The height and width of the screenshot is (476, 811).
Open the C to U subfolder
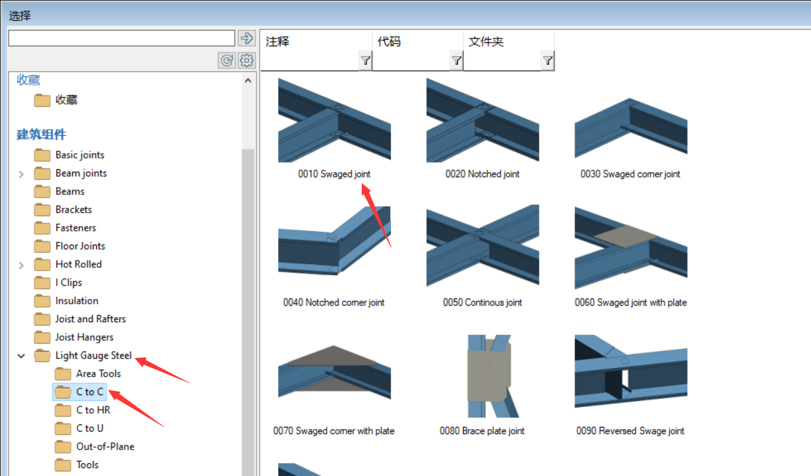click(89, 428)
